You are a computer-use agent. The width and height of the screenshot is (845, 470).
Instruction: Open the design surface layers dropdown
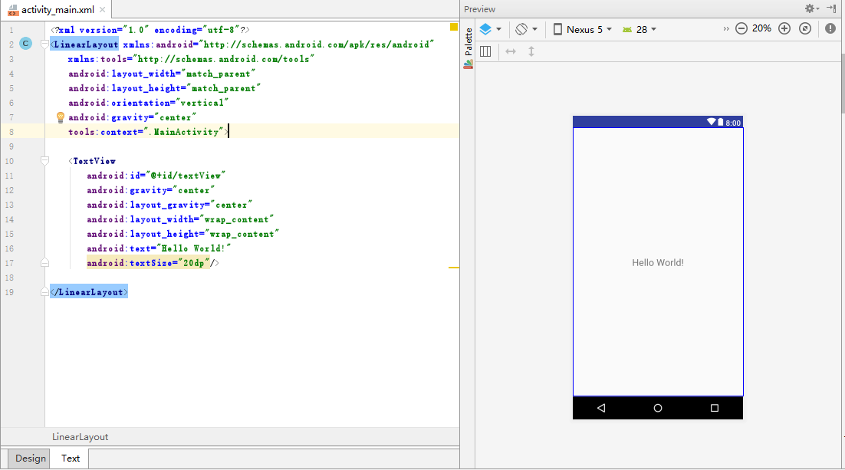pos(490,29)
